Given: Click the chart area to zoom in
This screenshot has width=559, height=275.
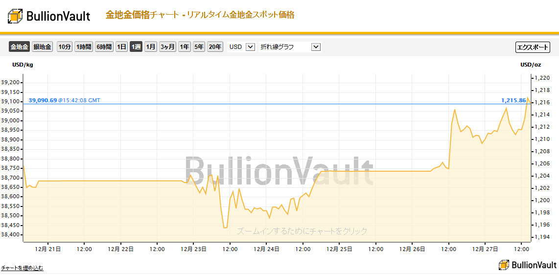Looking at the screenshot, I should point(277,158).
